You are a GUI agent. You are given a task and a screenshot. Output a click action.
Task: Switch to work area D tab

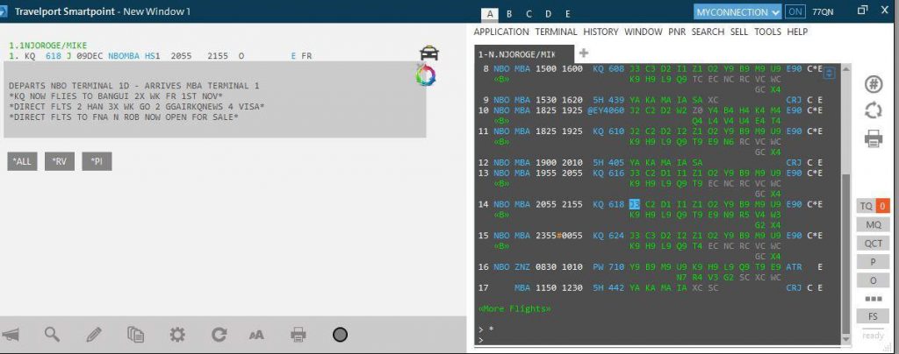click(x=548, y=14)
